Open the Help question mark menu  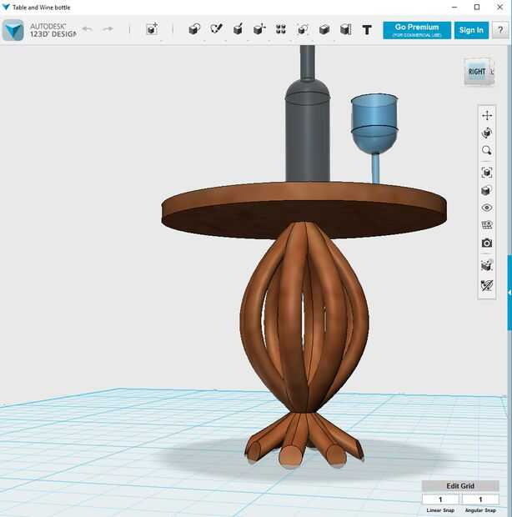click(x=500, y=30)
